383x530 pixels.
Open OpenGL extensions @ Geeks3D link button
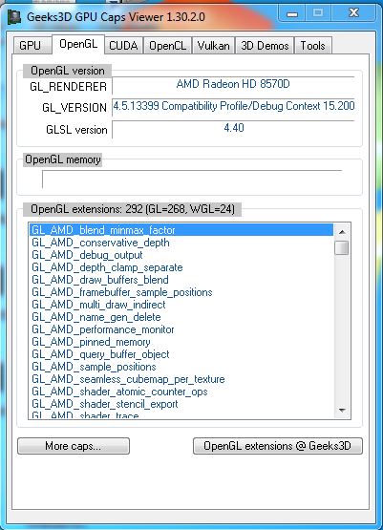point(278,446)
